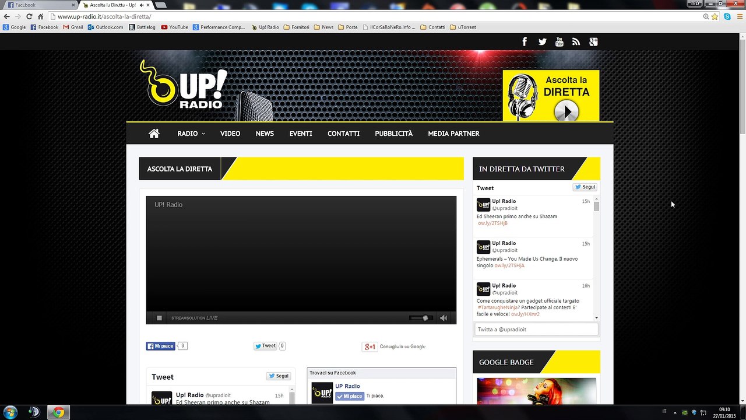This screenshot has height=420, width=746.
Task: Bookmark this page with the star icon
Action: pyautogui.click(x=715, y=17)
